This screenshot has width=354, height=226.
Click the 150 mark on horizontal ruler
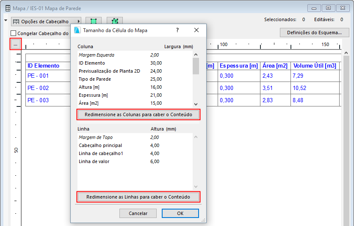[x=325, y=44]
